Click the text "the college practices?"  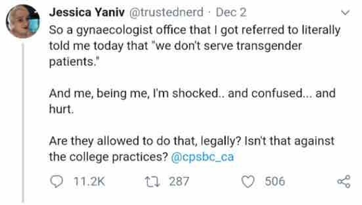click(109, 157)
